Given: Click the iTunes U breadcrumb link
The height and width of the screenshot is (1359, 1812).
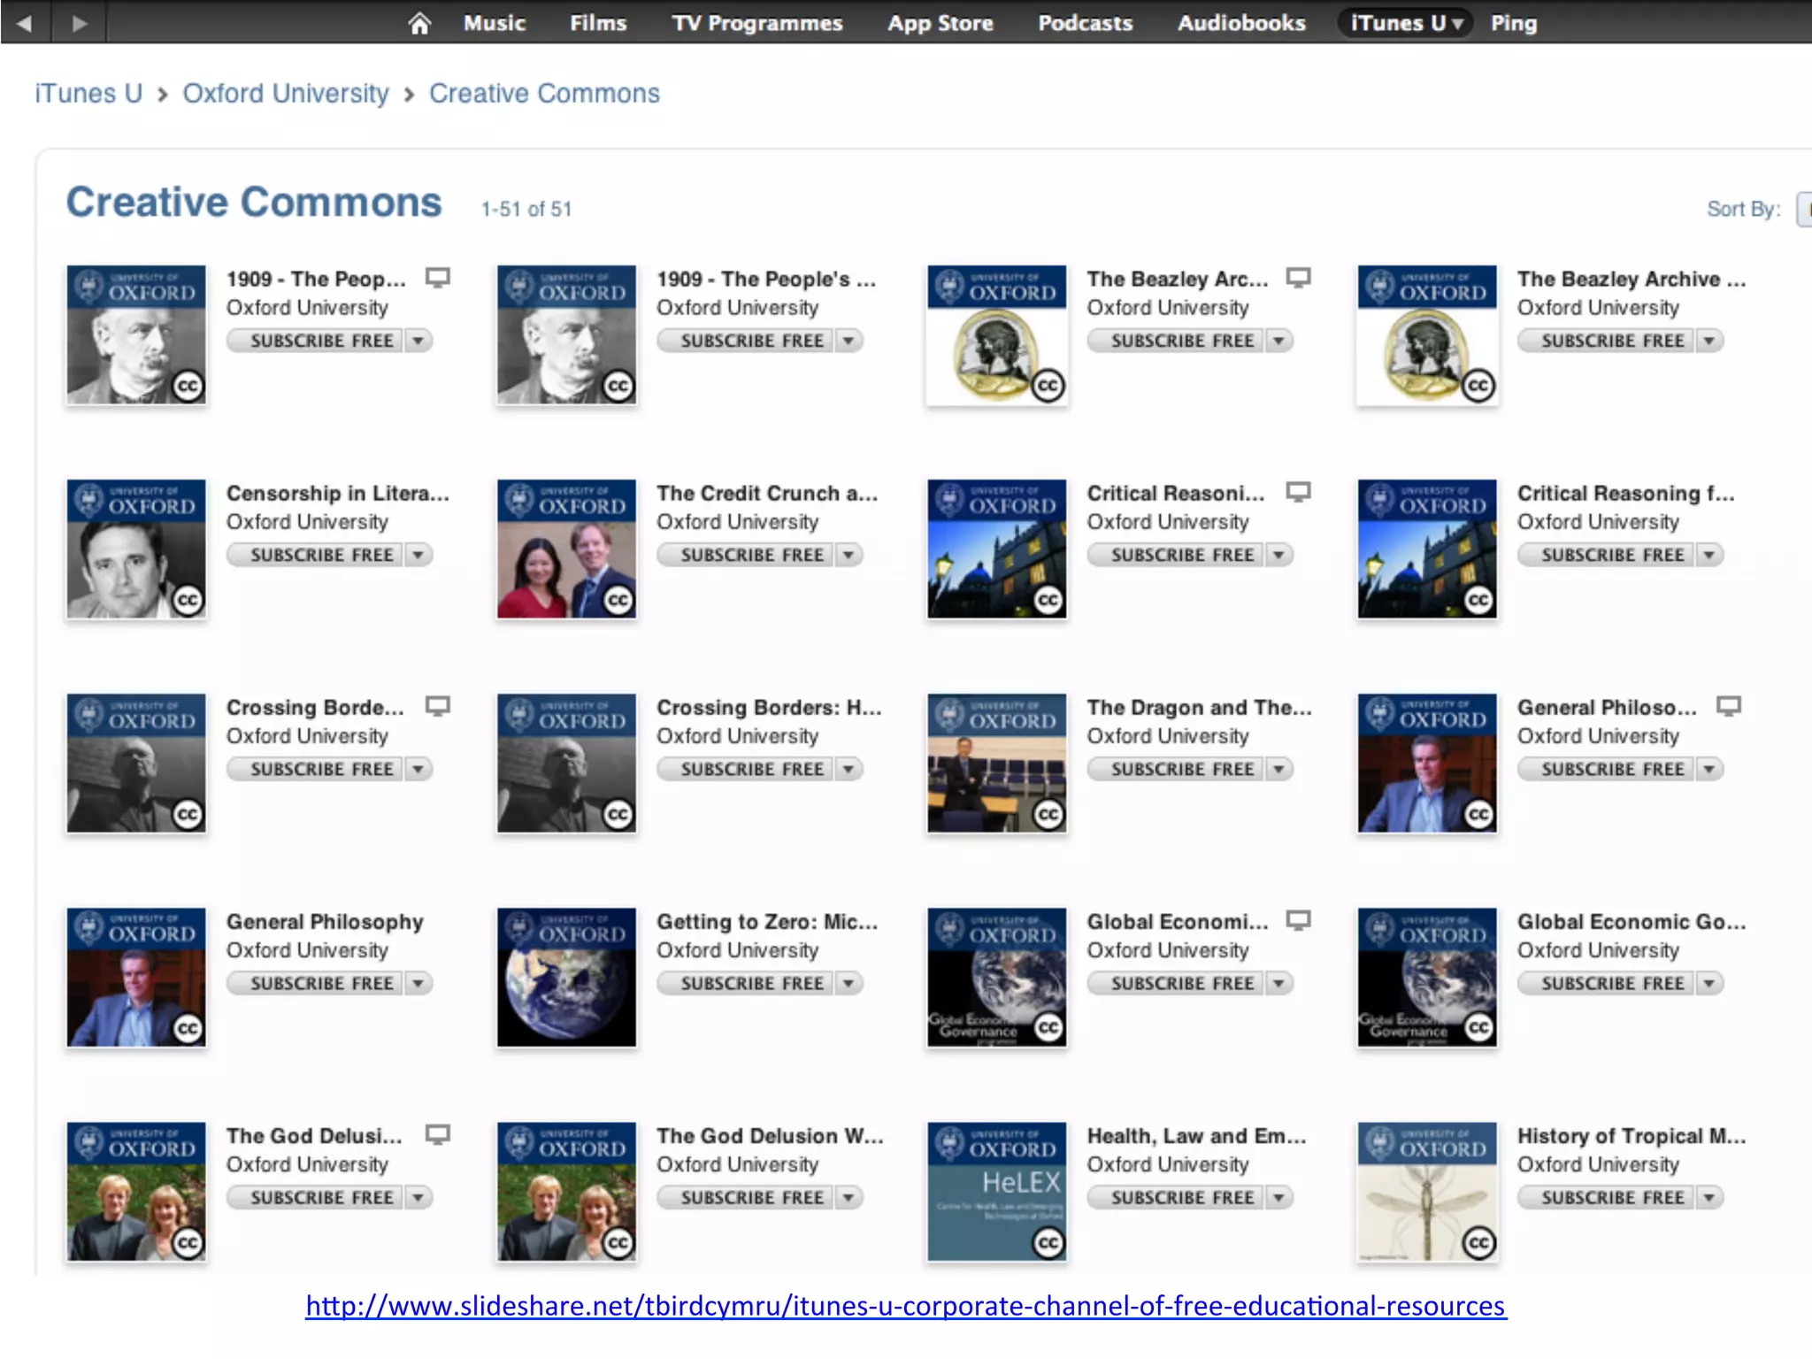Looking at the screenshot, I should (x=88, y=93).
